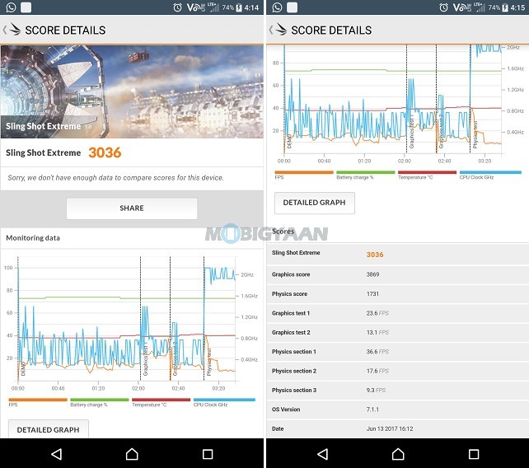Tap red Temperature legend bar on right graph

pyautogui.click(x=428, y=172)
